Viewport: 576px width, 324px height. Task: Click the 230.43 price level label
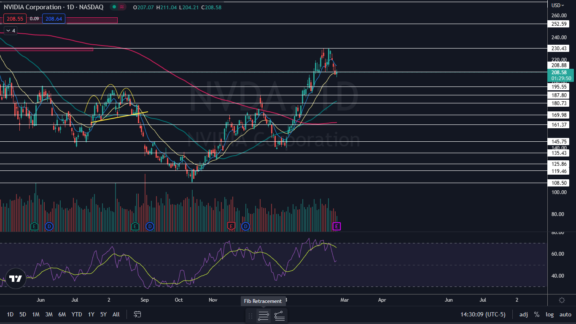[x=559, y=49]
